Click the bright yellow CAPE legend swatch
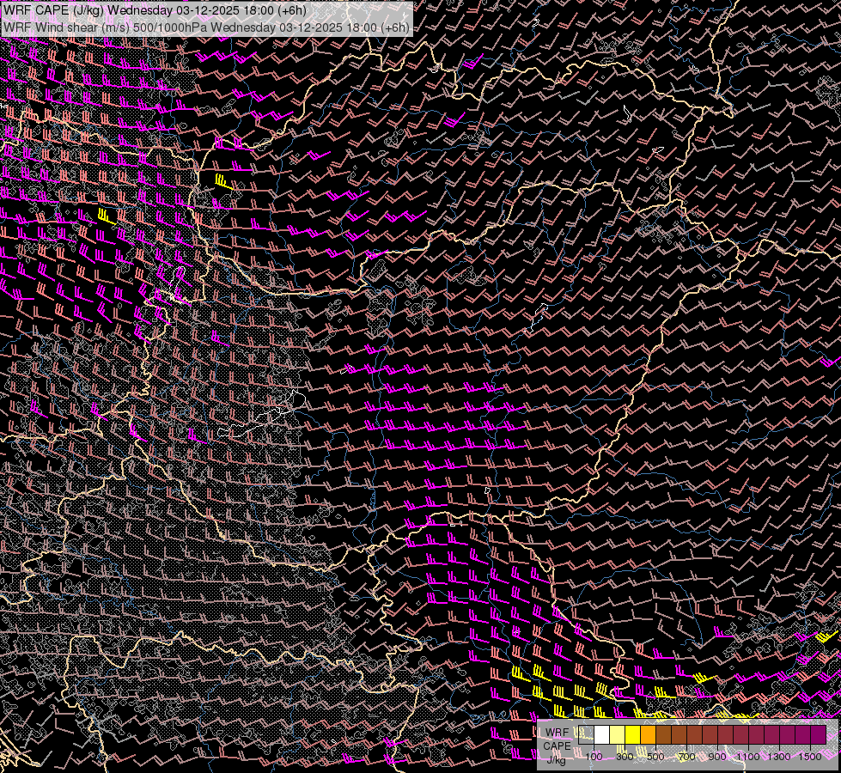This screenshot has height=773, width=841. [x=633, y=735]
